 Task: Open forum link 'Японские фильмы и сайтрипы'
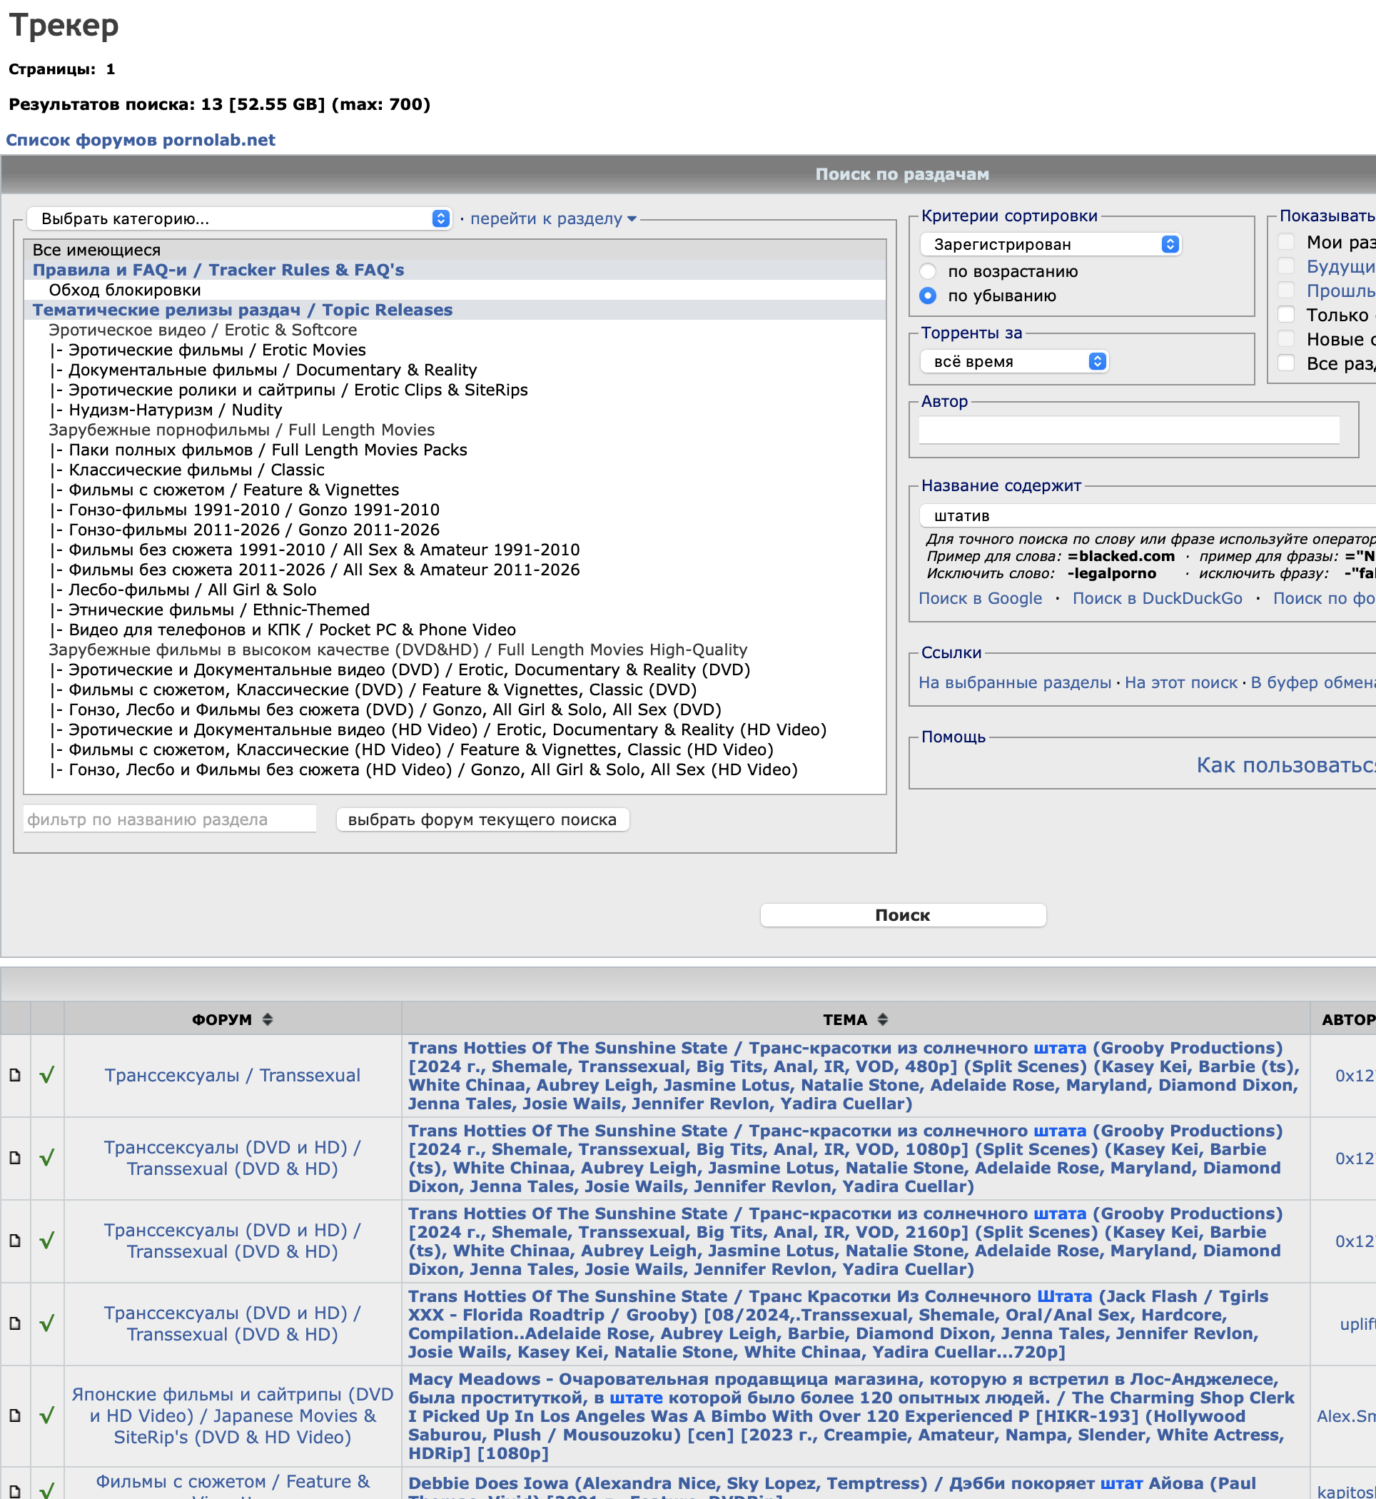(x=233, y=1415)
